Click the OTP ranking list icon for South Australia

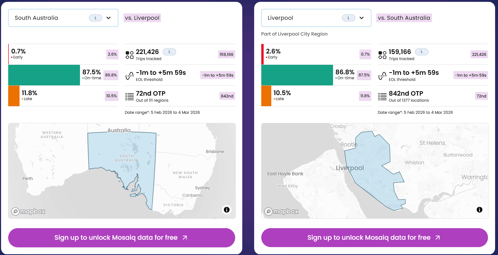point(129,96)
